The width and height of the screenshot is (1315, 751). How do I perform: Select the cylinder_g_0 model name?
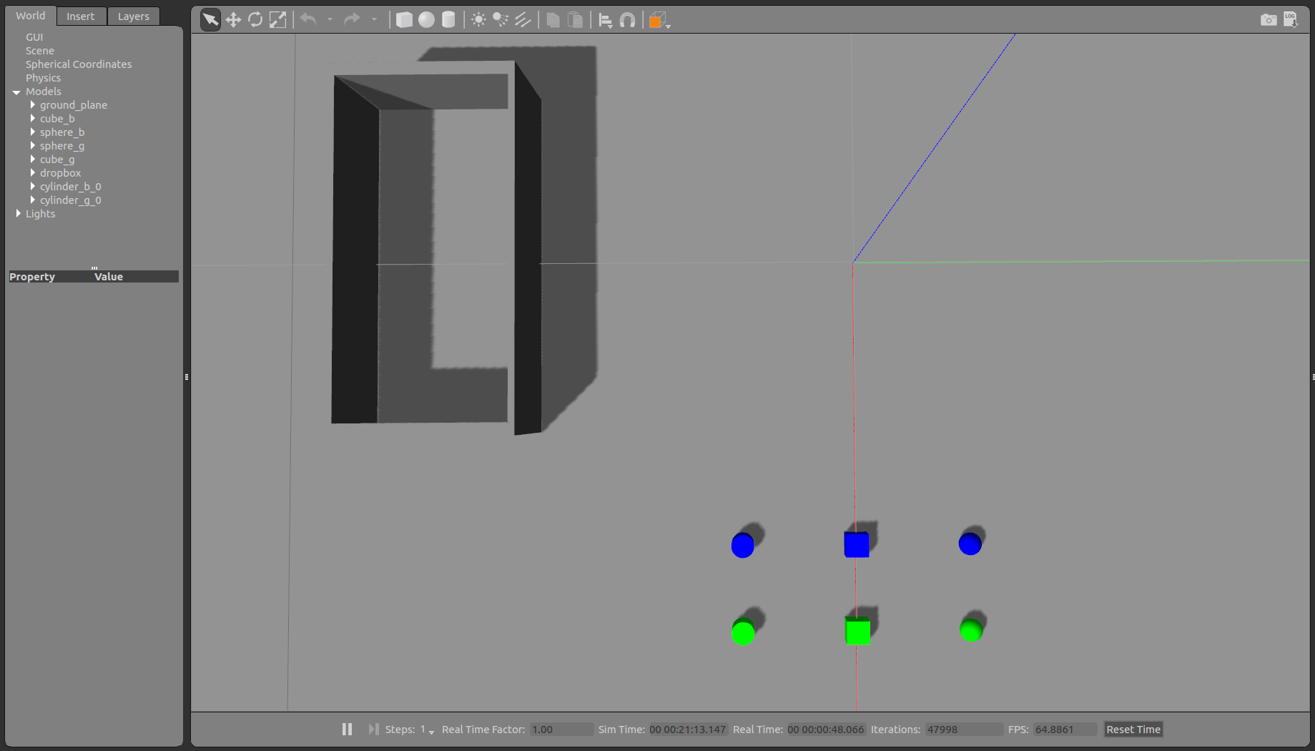(x=71, y=200)
